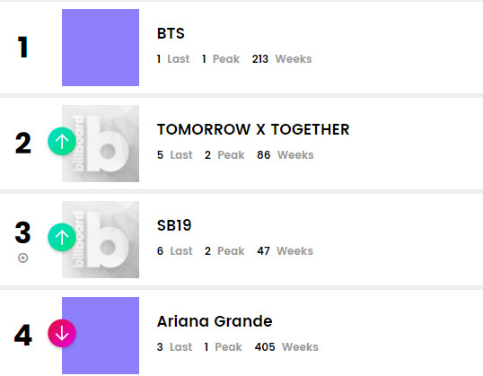The height and width of the screenshot is (376, 483).
Task: Open the TOMORROW X TOGETHER Billboard placeholder image
Action: [x=101, y=144]
